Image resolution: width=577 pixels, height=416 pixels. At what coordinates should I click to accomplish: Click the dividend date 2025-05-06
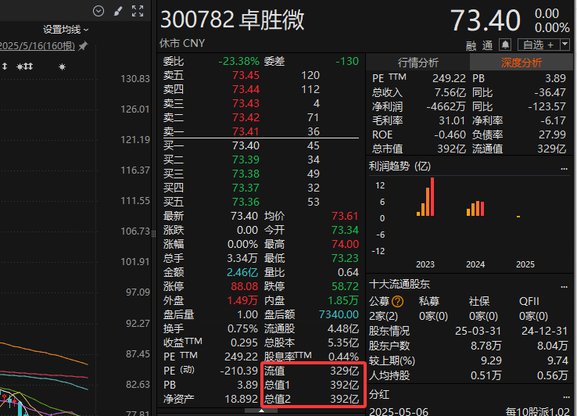[399, 411]
